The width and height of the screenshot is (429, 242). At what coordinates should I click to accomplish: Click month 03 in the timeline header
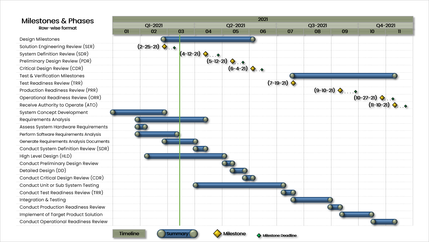pyautogui.click(x=181, y=32)
